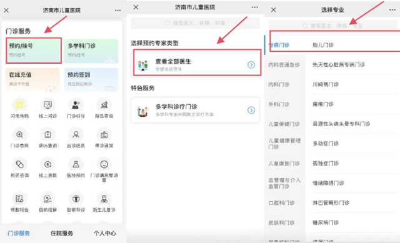Open the 报告查询 report query icon
This screenshot has width=400, height=243.
point(104,105)
